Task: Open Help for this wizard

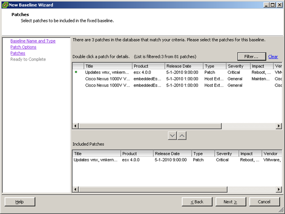Action: point(20,202)
